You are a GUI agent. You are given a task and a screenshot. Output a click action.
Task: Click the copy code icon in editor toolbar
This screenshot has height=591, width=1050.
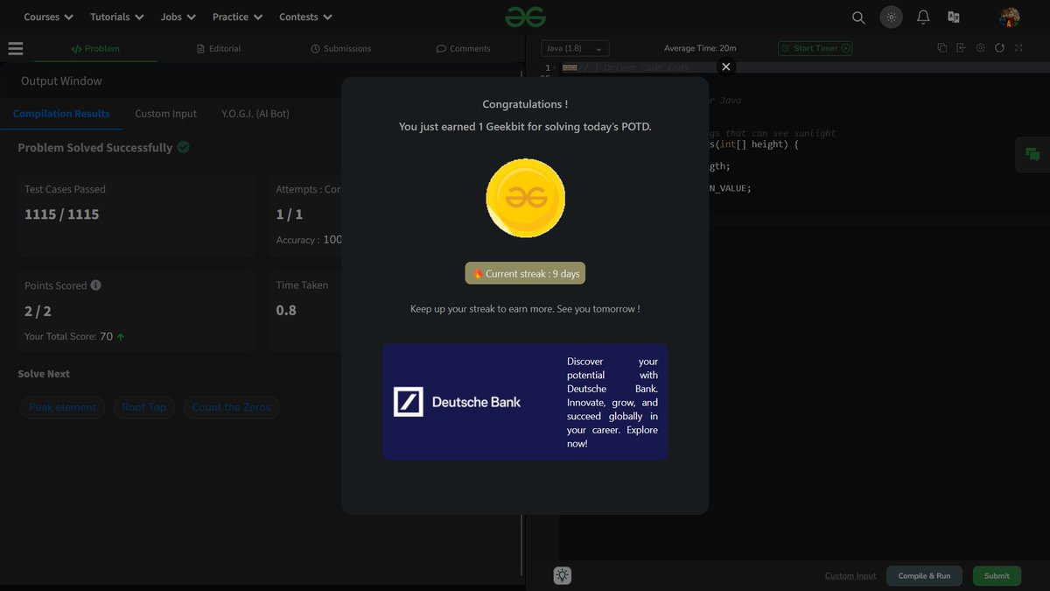[x=941, y=48]
